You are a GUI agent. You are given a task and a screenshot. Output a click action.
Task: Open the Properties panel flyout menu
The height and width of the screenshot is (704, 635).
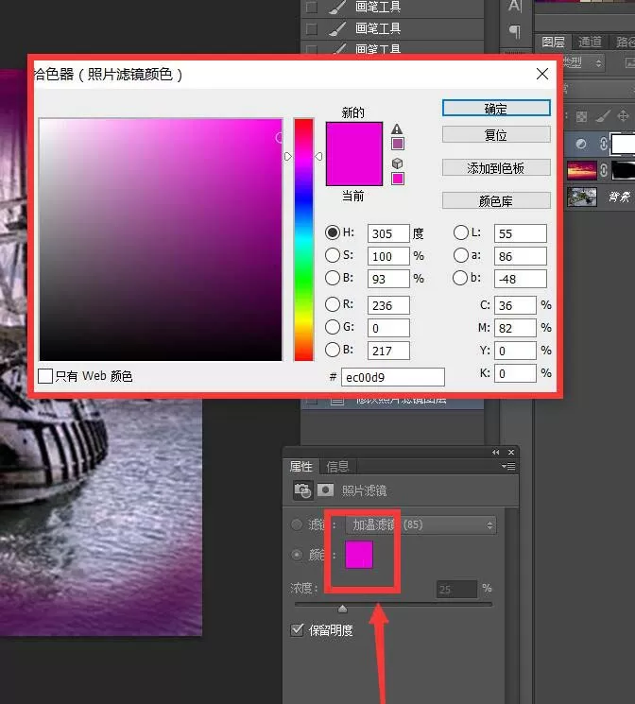tap(508, 467)
